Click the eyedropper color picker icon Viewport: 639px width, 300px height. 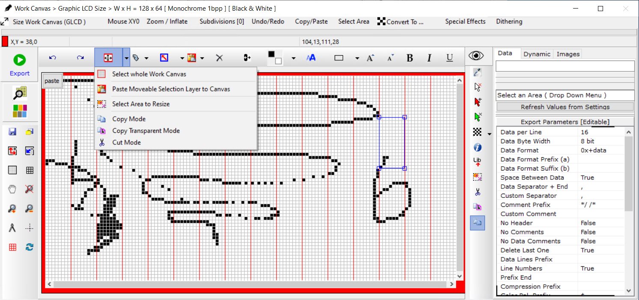pos(478,73)
